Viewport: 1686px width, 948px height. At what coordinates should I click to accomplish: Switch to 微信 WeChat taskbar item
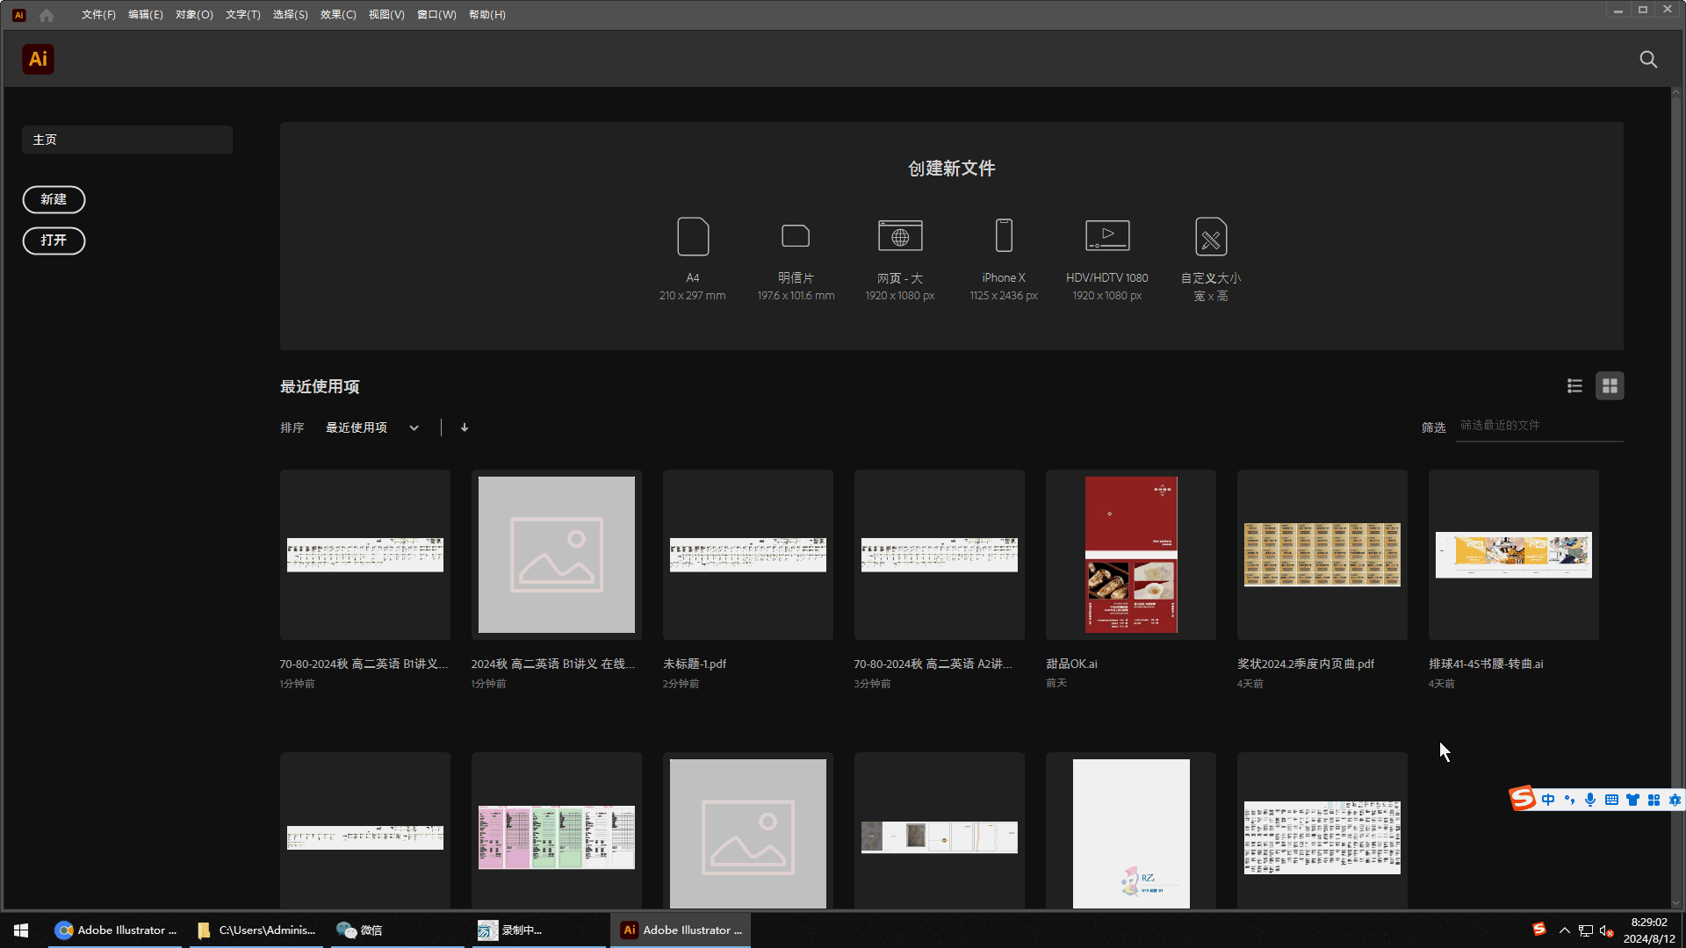397,930
